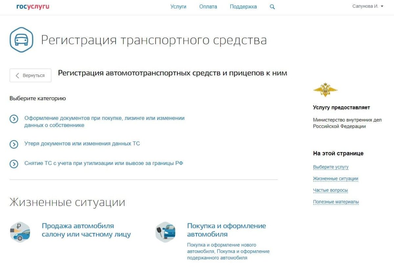Screen dimensions: 394x271
Task: Click the chevron icon next to 'Снятие ТС с учета'
Action: [13, 164]
